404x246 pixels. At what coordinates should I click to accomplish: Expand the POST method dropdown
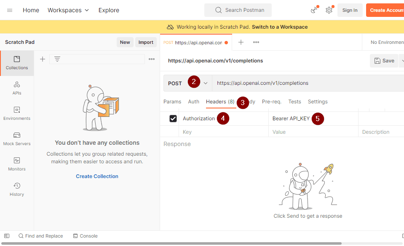(x=206, y=83)
